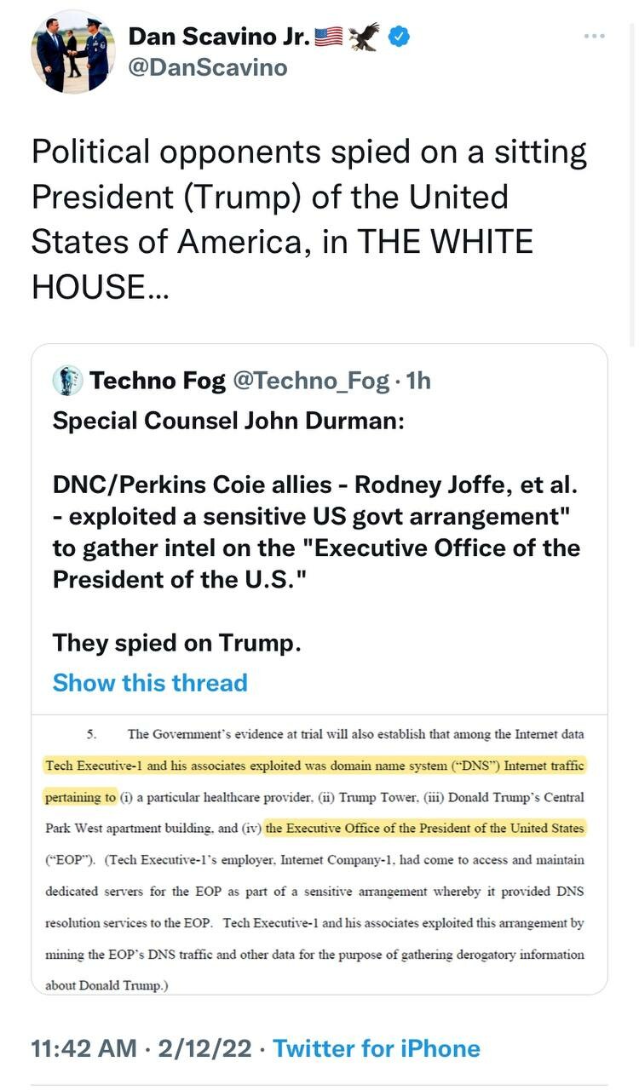Image resolution: width=639 pixels, height=1090 pixels.
Task: Tap the 'They spied on Trump.' line
Action: [177, 642]
